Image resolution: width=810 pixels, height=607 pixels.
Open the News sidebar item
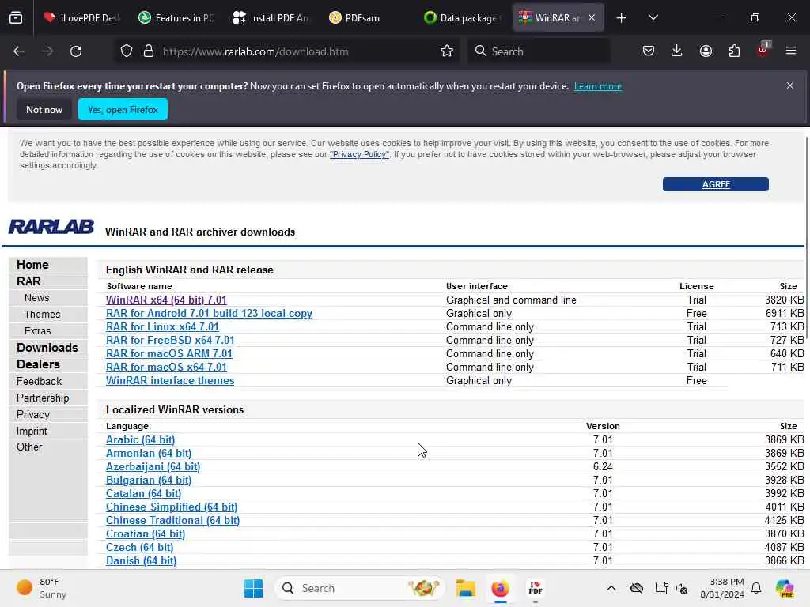(36, 298)
